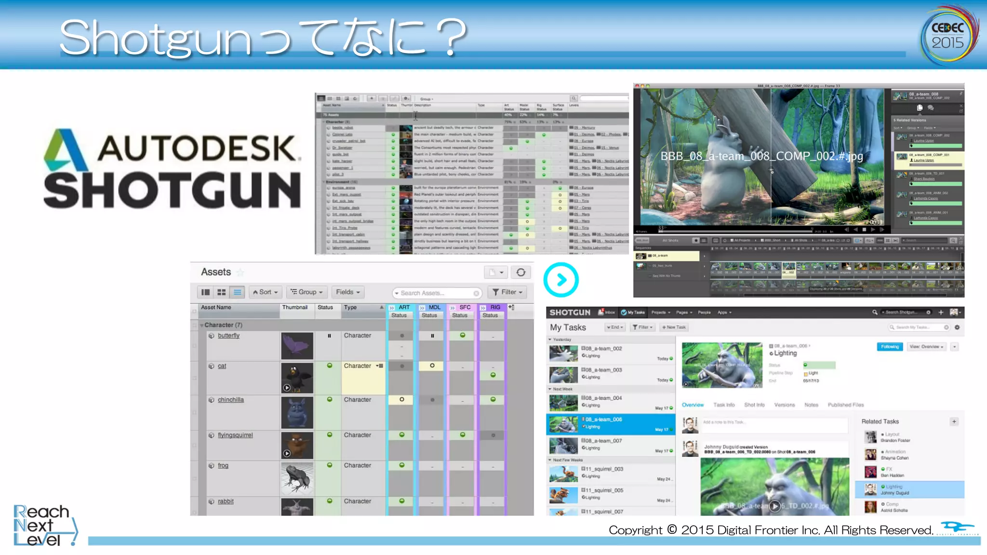The width and height of the screenshot is (987, 555).
Task: Switch to the Versions tab
Action: pos(784,405)
